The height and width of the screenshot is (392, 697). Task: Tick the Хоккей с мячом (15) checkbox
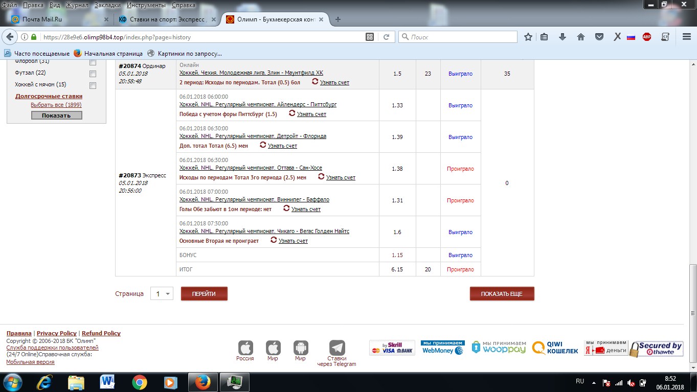pos(93,85)
